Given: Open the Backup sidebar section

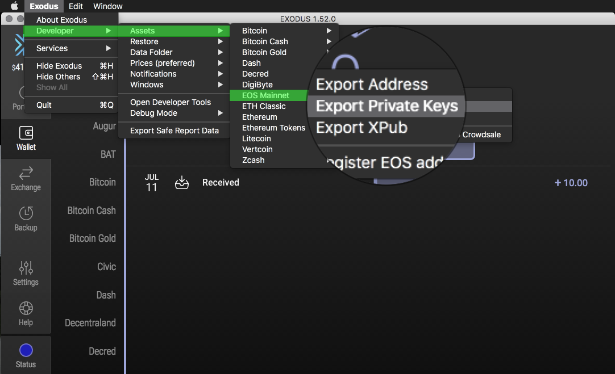Looking at the screenshot, I should [x=26, y=219].
